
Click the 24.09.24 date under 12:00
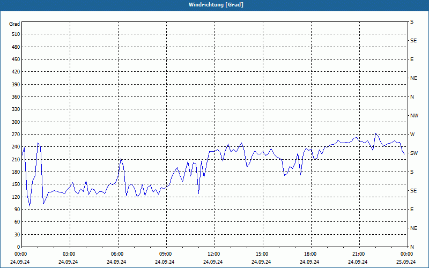[x=213, y=262]
